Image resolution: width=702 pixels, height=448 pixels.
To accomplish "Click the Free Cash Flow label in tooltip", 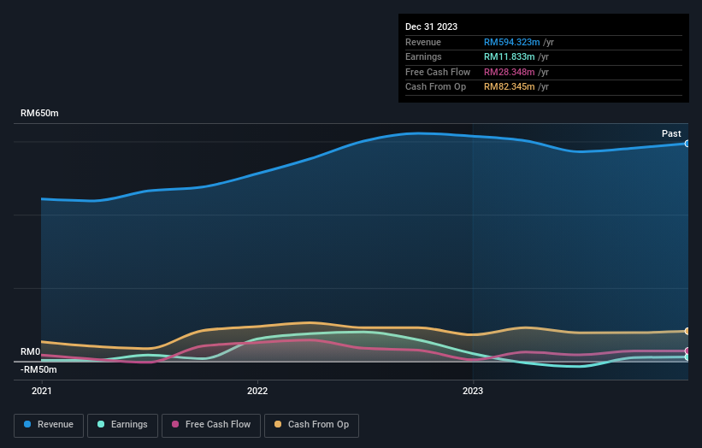I will (438, 72).
